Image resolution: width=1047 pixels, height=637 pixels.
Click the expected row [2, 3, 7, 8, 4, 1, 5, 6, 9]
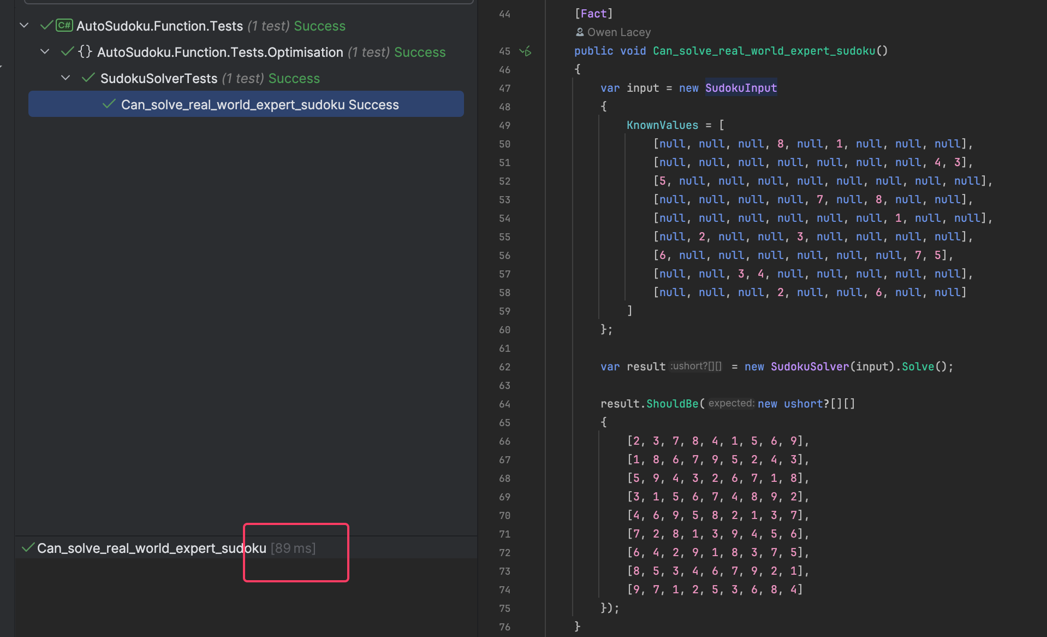point(718,441)
